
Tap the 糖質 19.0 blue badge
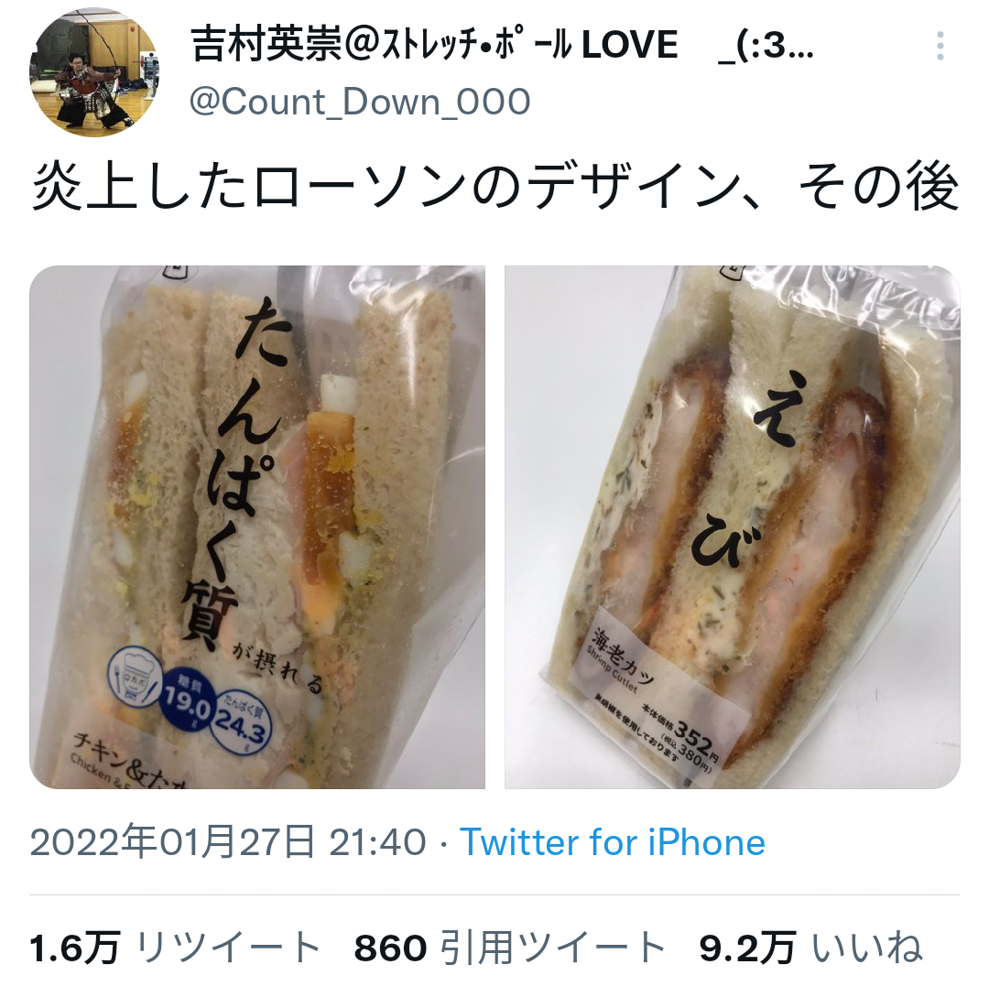point(185,699)
